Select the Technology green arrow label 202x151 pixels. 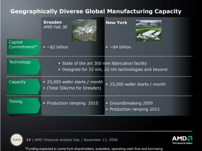tap(24, 67)
